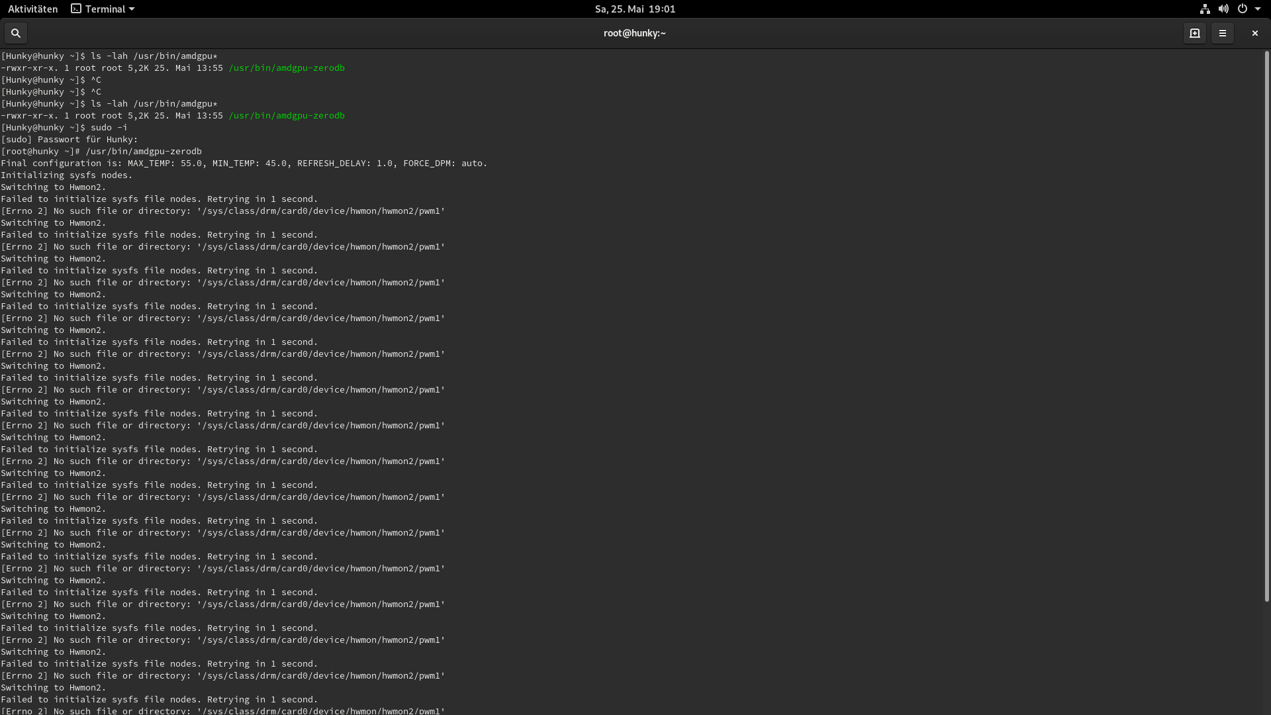Click the network status icon
Image resolution: width=1271 pixels, height=715 pixels.
coord(1205,9)
